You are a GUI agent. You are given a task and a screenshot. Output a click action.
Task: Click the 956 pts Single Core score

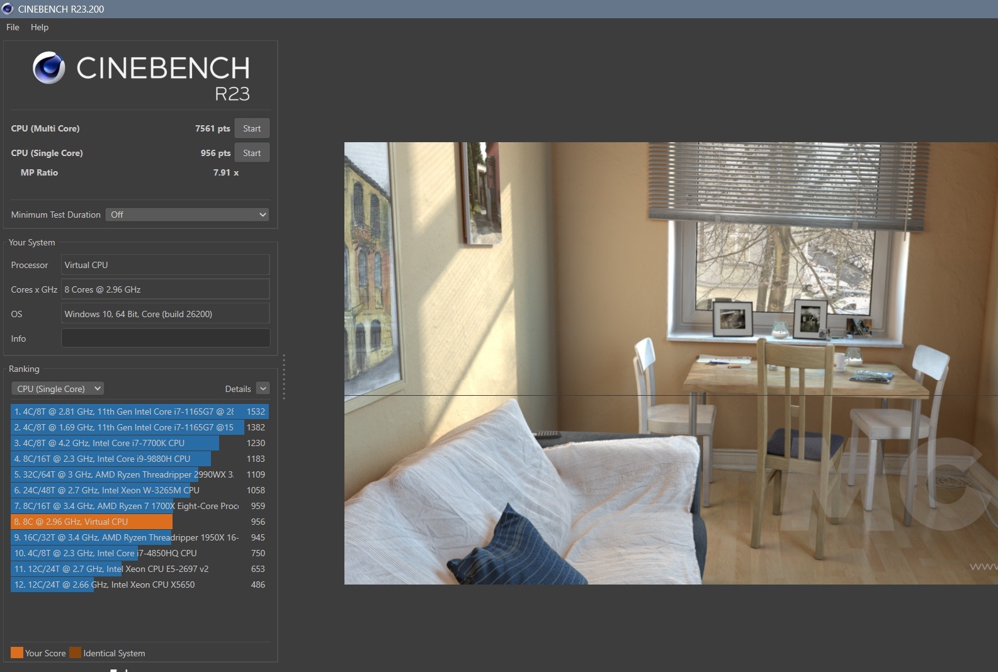tap(216, 153)
